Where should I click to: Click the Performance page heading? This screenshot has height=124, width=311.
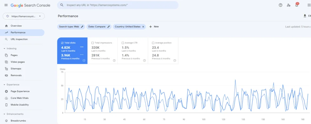coord(68,16)
